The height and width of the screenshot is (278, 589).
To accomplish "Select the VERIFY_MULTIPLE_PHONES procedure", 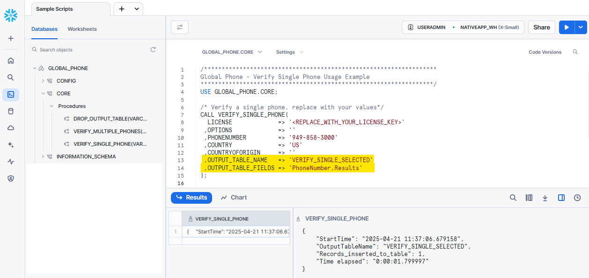I will [110, 131].
